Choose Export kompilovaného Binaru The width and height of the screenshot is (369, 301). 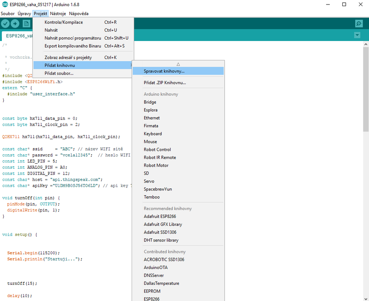pyautogui.click(x=83, y=46)
